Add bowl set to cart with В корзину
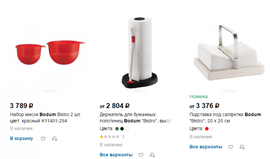 [x=21, y=138]
